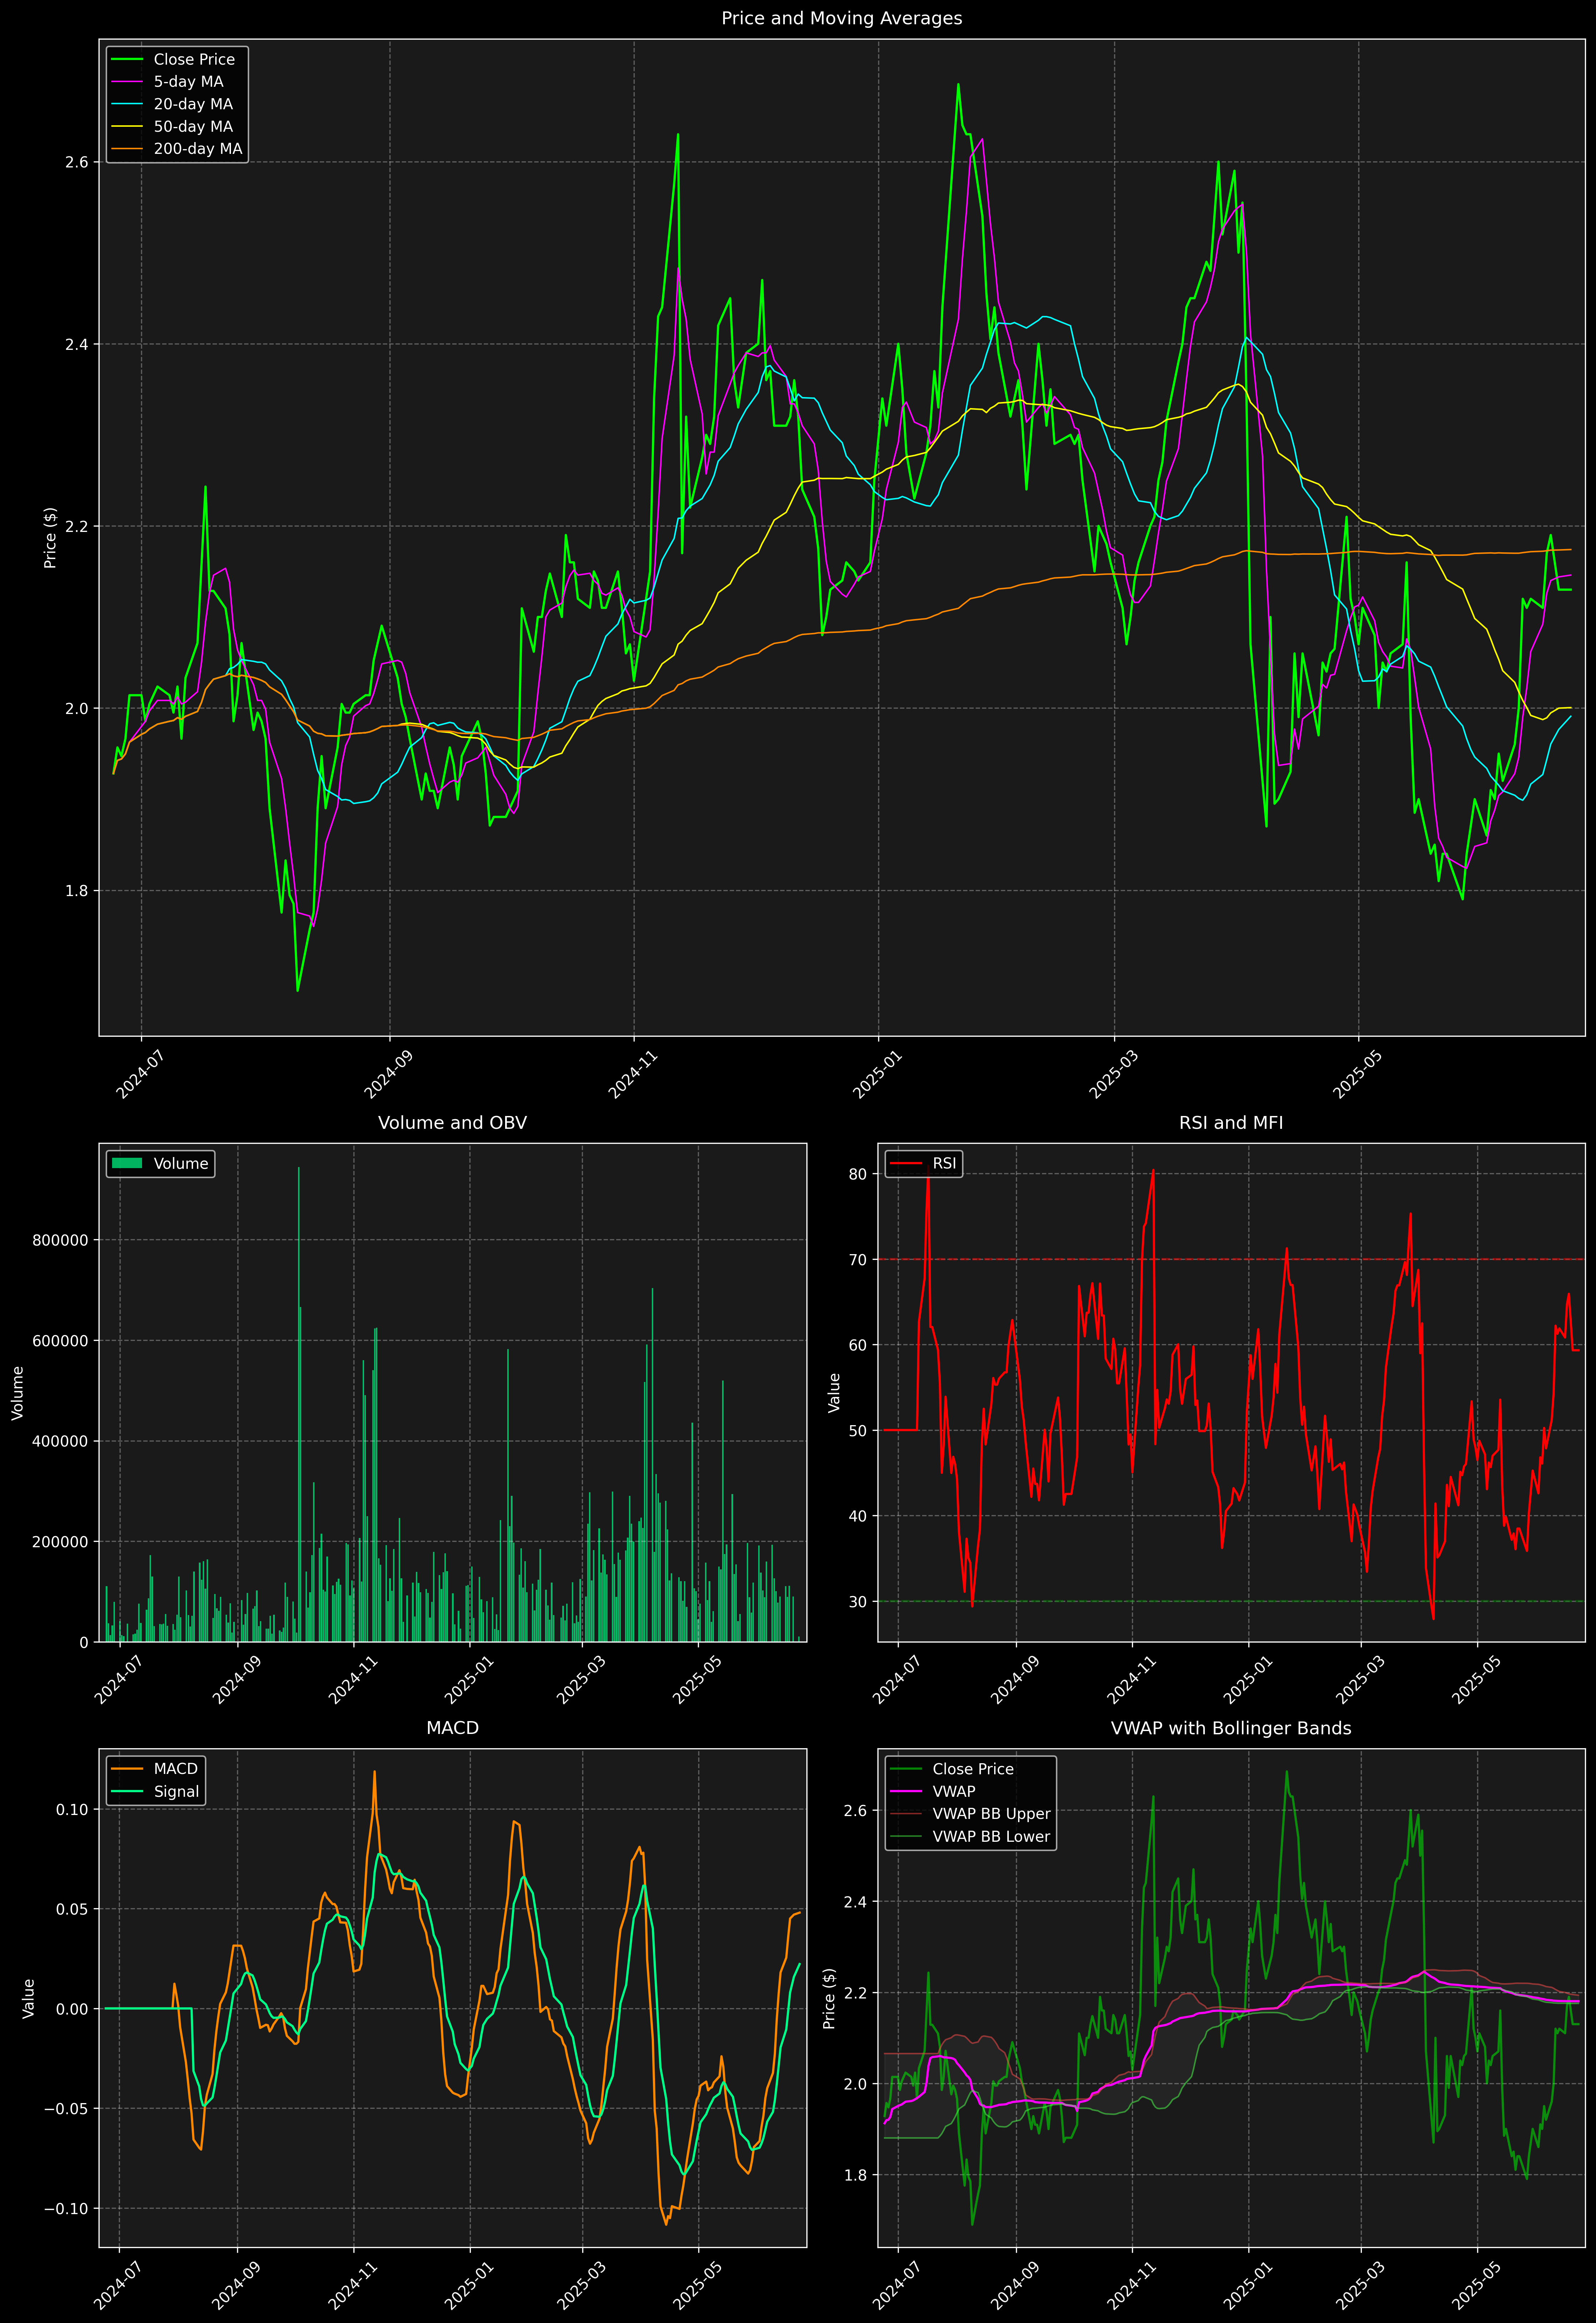Click the orange line swatch beside 'MACD' in the legend
Screen dimensions: 1596x2323
click(127, 1769)
